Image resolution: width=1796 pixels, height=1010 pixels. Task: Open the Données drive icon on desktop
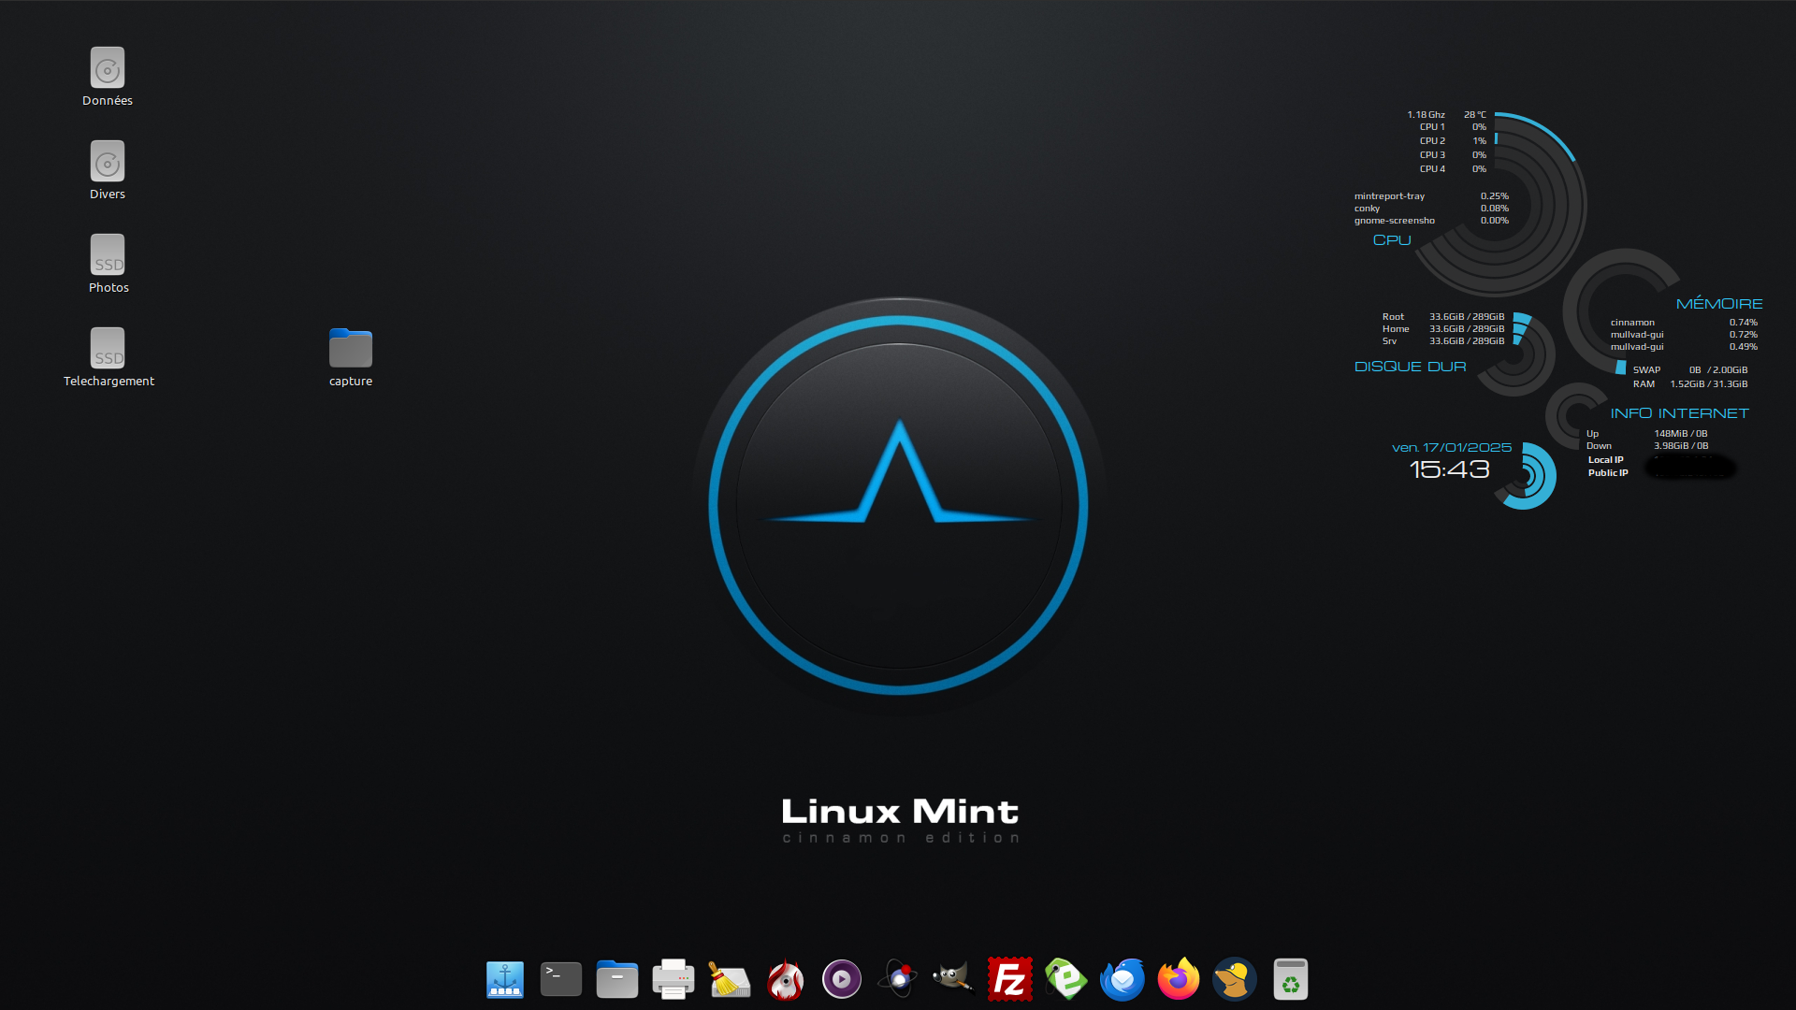pos(108,68)
